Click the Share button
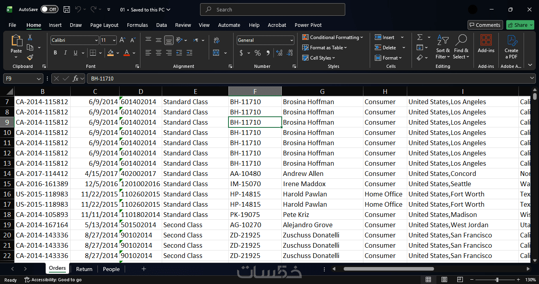539x284 pixels. click(x=520, y=25)
